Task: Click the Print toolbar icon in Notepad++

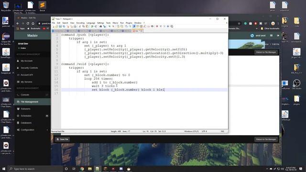Action: pos(75,26)
